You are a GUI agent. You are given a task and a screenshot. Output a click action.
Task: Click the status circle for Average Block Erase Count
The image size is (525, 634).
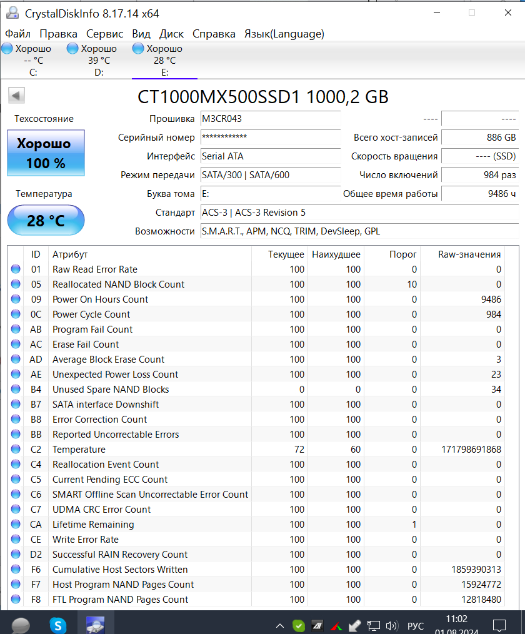[x=16, y=359]
